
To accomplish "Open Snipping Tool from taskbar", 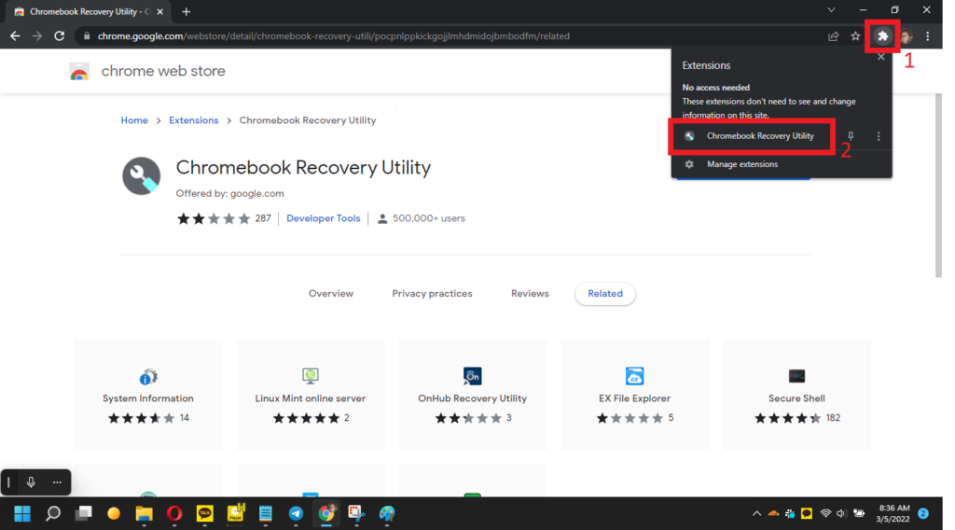I will click(x=356, y=513).
